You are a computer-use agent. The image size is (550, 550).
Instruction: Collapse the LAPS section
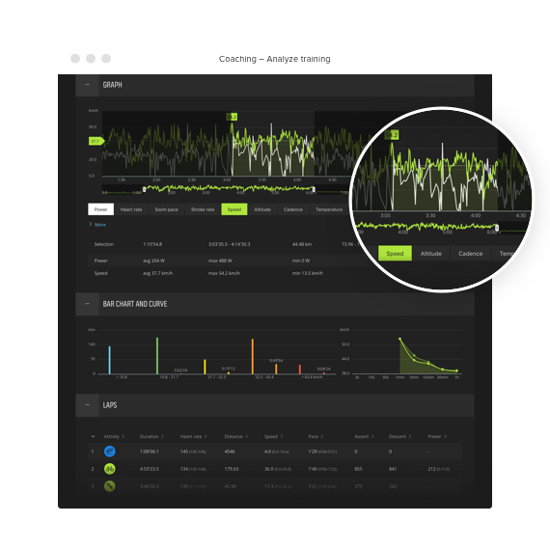[88, 405]
